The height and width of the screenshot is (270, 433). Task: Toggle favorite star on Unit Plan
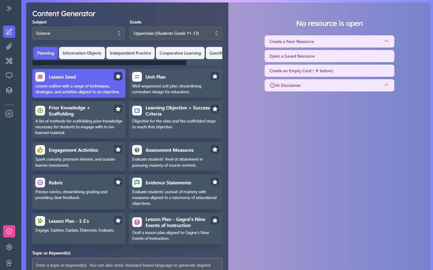[215, 76]
